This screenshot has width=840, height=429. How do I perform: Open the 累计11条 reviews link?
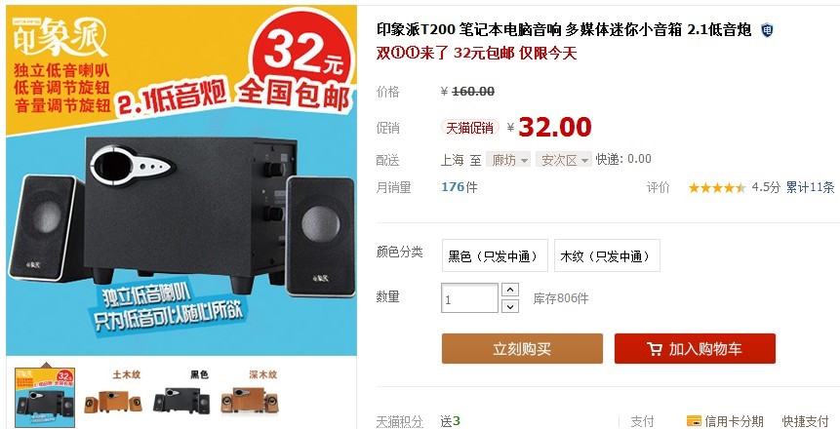(810, 187)
